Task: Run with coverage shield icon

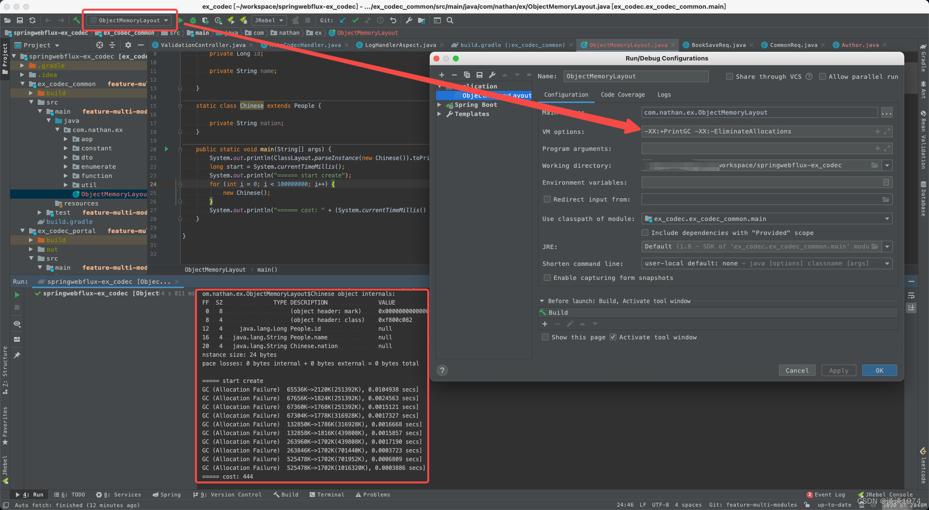Action: point(206,20)
